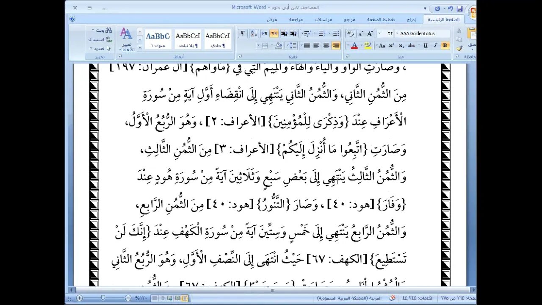Click the Clear Formatting eraser icon
Image resolution: width=542 pixels, height=305 pixels.
click(350, 33)
